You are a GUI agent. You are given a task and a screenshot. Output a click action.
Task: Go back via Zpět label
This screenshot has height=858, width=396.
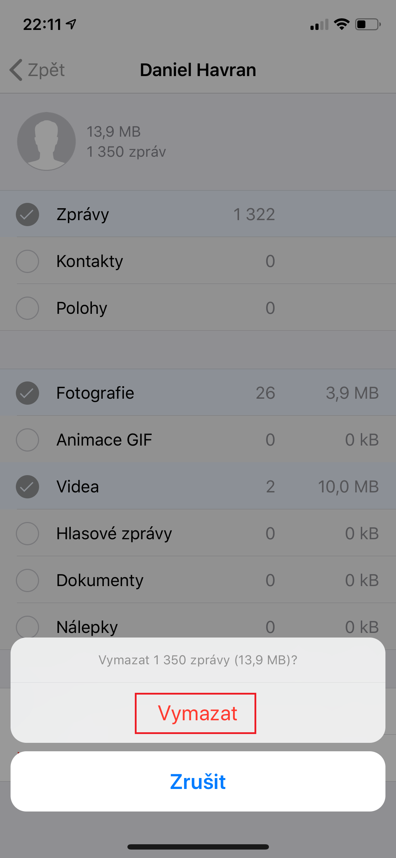pos(46,70)
